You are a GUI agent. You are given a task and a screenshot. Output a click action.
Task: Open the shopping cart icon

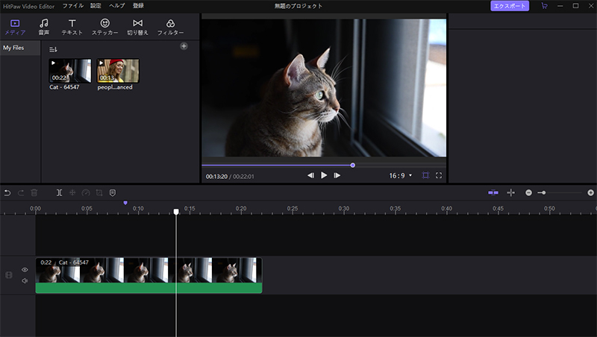[544, 6]
